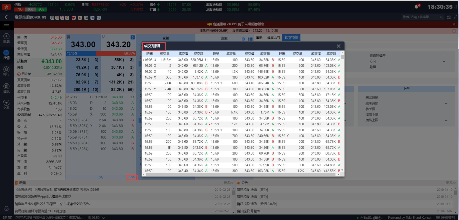Open news 騰訊(007000)去年App收入 headline
Screen dimensions: 459x220
(43, 197)
